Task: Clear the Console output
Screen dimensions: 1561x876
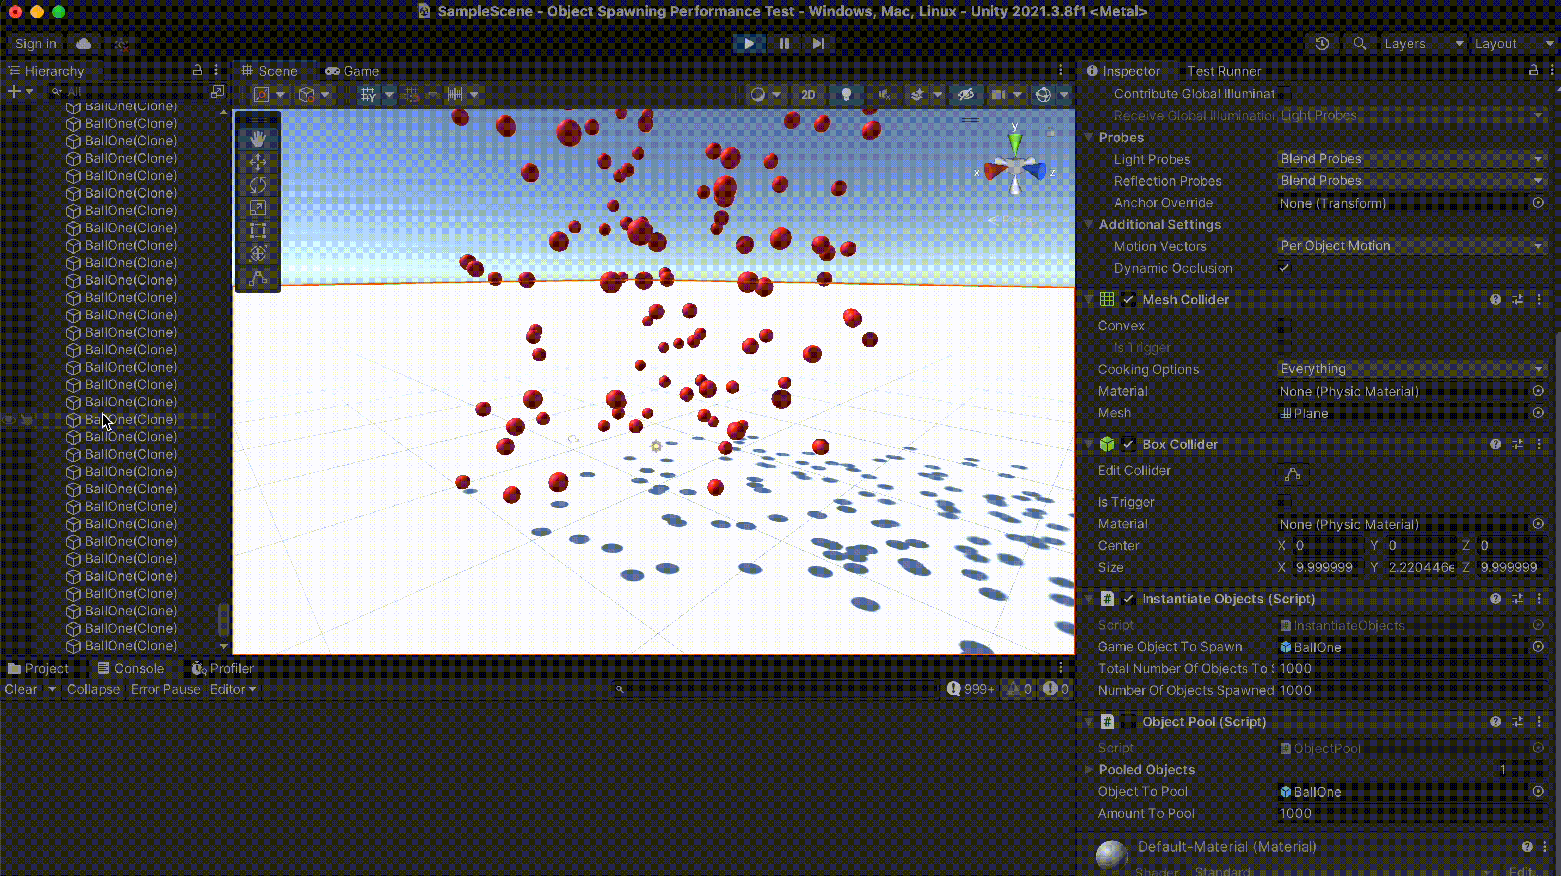Action: (x=22, y=689)
